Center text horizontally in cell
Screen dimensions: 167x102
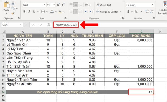coord(76,12)
